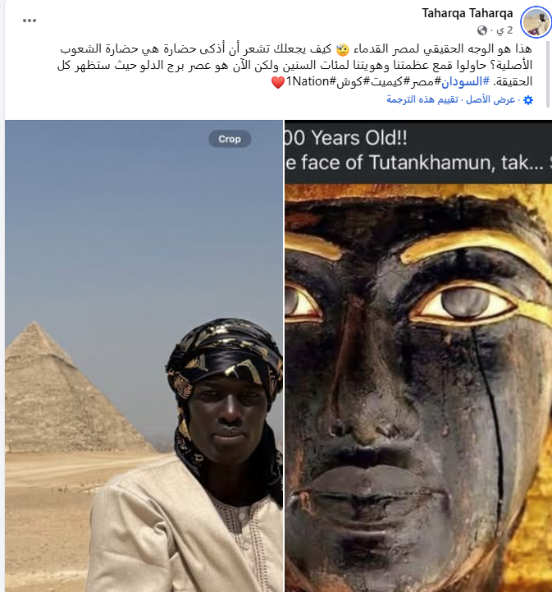The height and width of the screenshot is (592, 552).
Task: Click the post timestamp '2 ي'
Action: [x=504, y=30]
